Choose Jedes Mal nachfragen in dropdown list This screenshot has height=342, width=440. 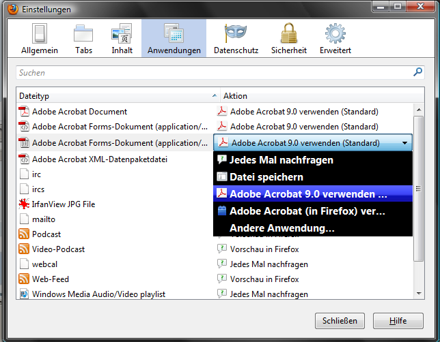[x=313, y=160]
